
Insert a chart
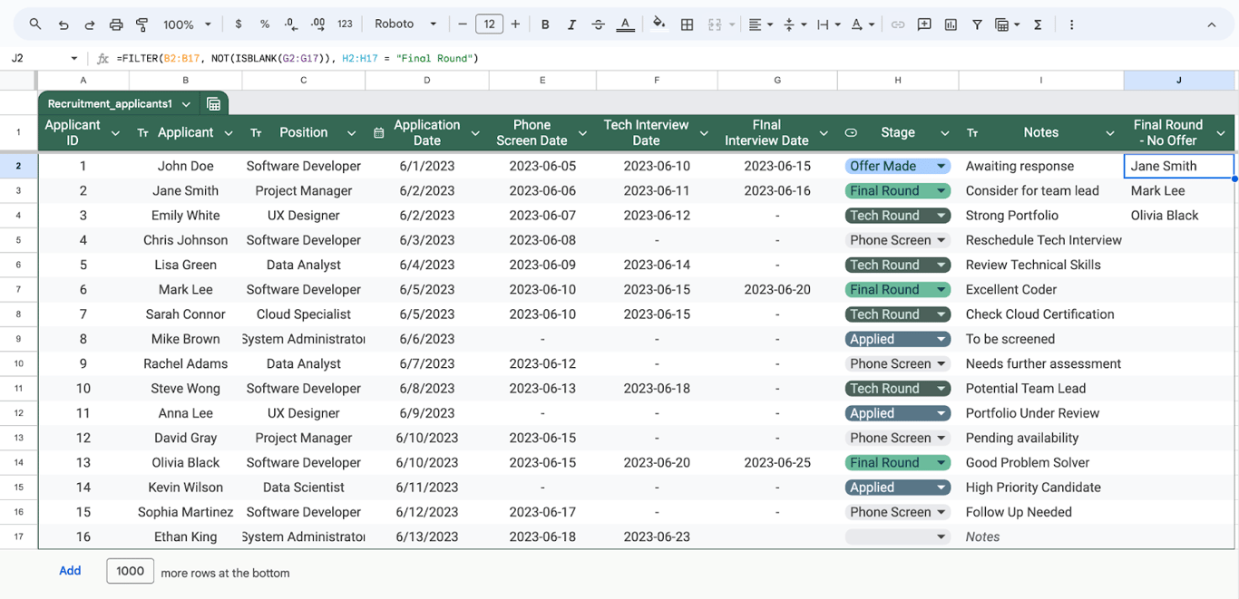pyautogui.click(x=951, y=24)
